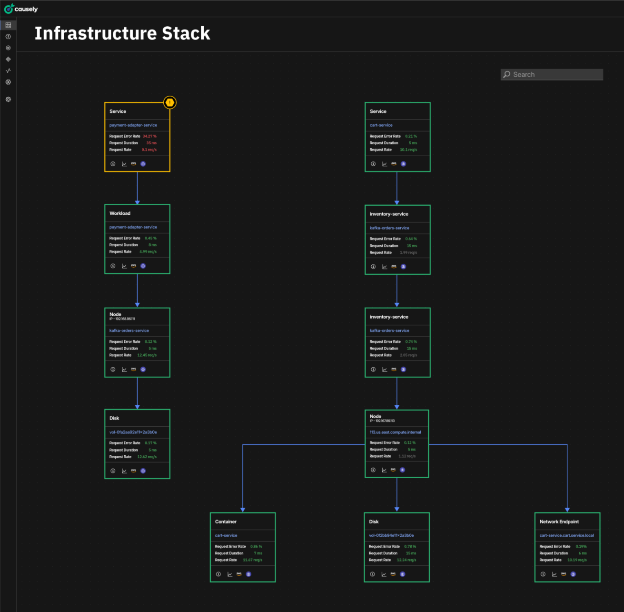Click the Causely logo
This screenshot has height=612, width=624.
[x=21, y=9]
